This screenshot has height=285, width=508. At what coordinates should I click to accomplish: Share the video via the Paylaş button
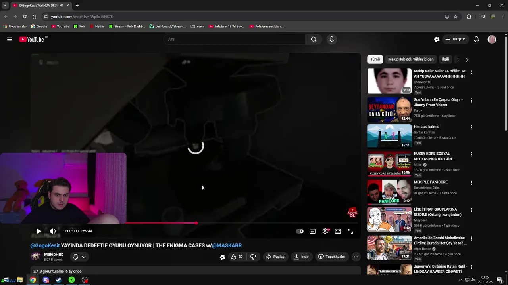pyautogui.click(x=275, y=256)
